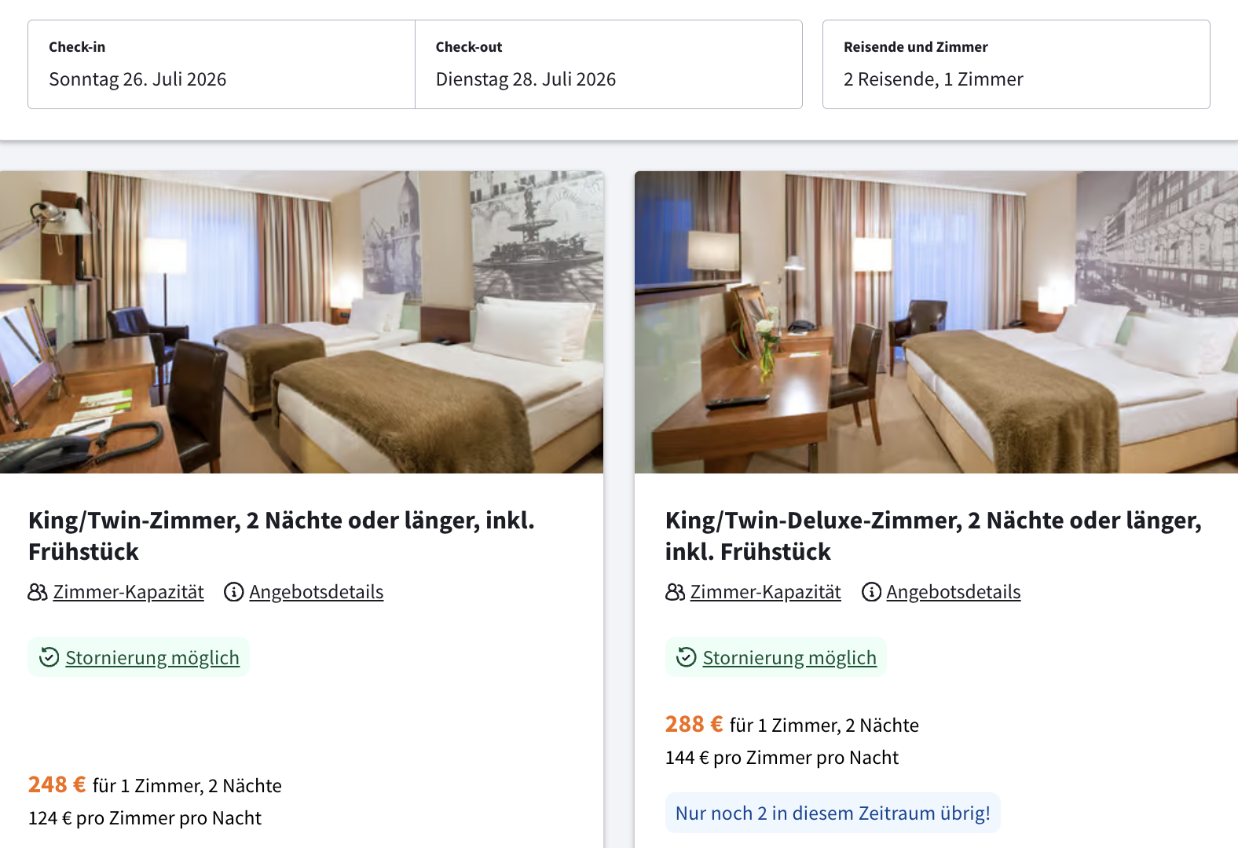Click the people icon beside left Zimmer-Kapazität
This screenshot has width=1238, height=848.
coord(38,592)
